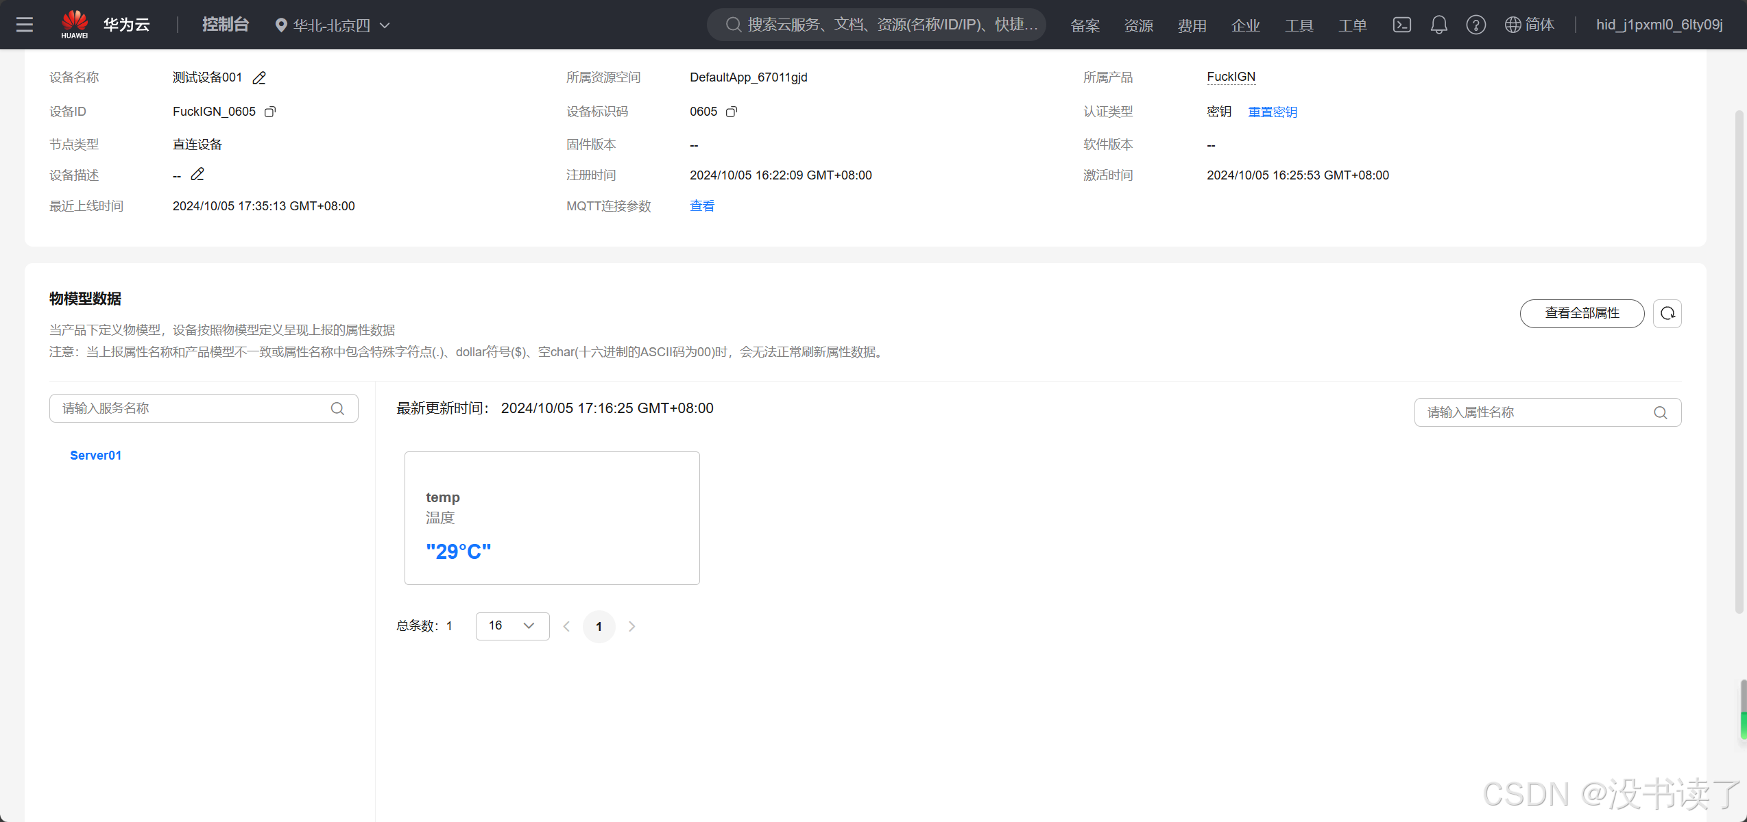
Task: Open the page size dropdown showing 16
Action: click(512, 626)
